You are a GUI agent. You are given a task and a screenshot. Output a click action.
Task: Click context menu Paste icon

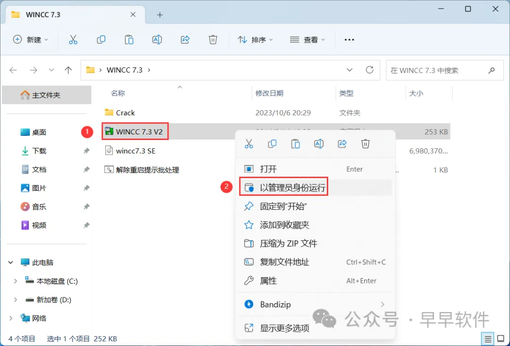point(295,144)
